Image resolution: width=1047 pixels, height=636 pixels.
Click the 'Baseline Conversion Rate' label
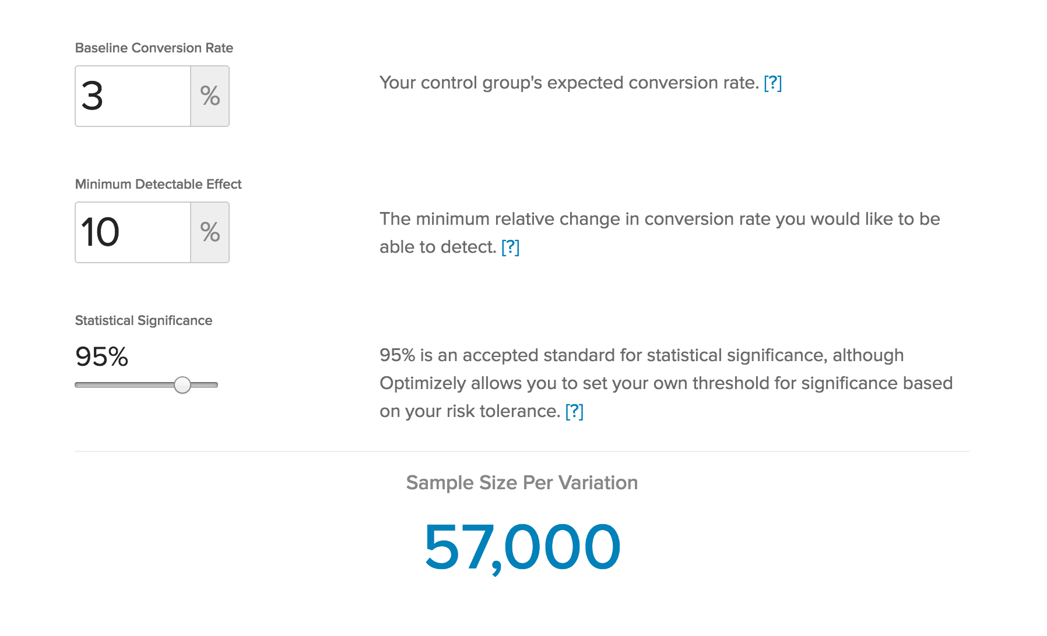(154, 48)
